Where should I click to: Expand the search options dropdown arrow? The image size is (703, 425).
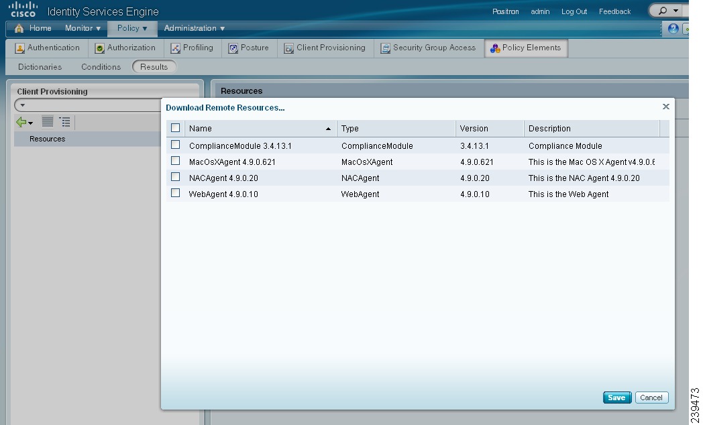coord(675,11)
